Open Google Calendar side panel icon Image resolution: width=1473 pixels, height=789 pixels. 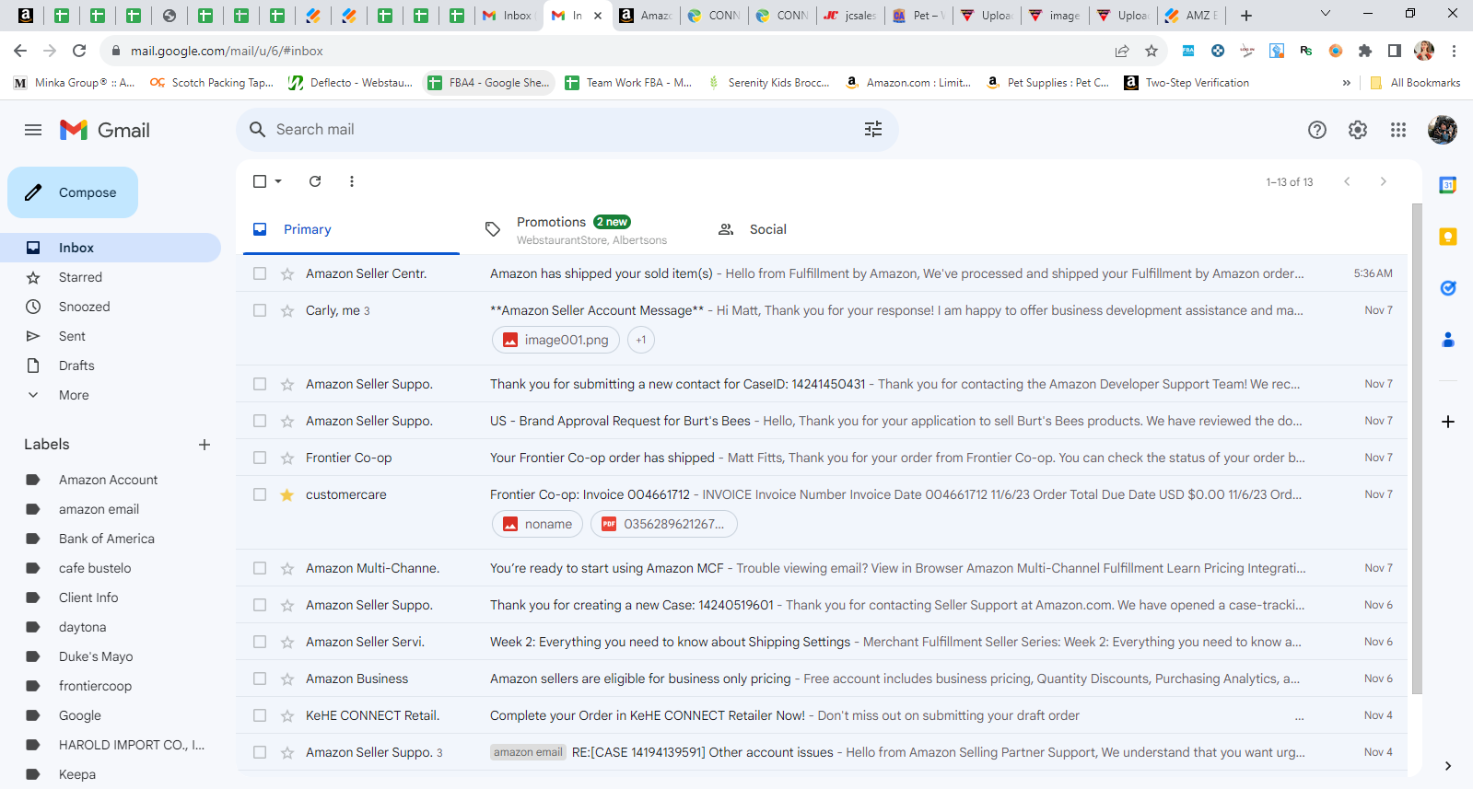click(1448, 185)
